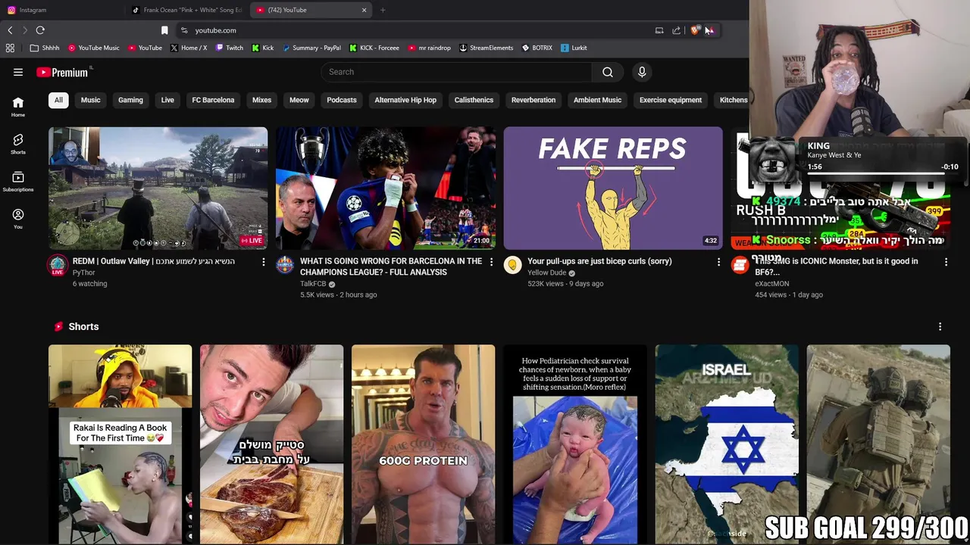The image size is (970, 545).
Task: Click the bookmark icon beside address bar
Action: (164, 30)
